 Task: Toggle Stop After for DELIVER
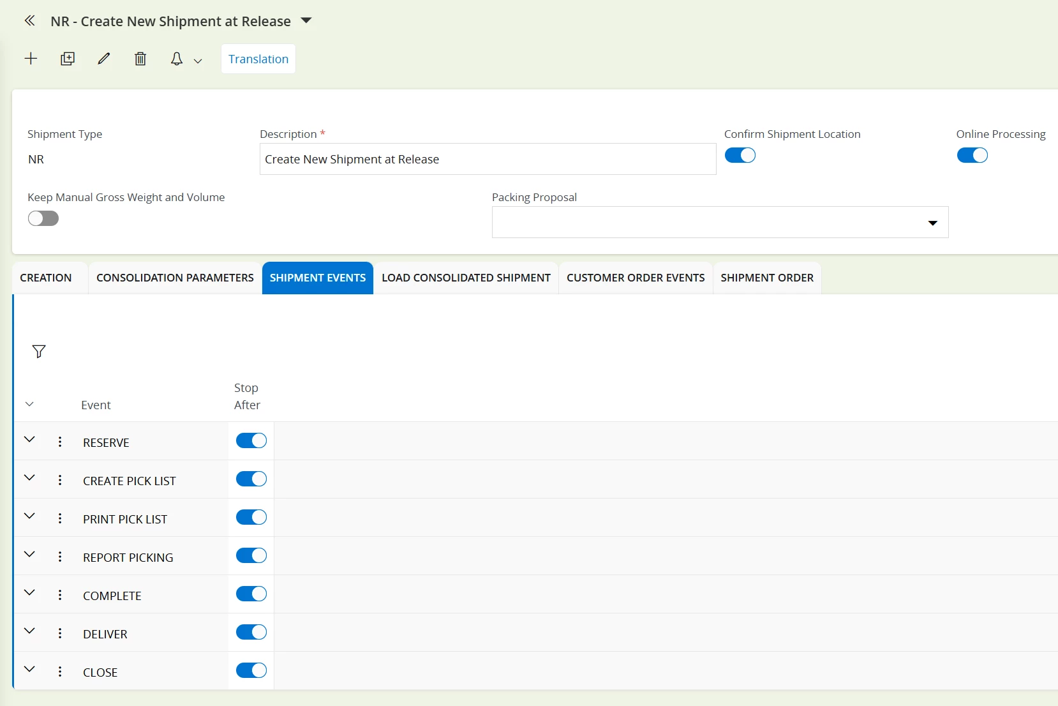pyautogui.click(x=251, y=632)
